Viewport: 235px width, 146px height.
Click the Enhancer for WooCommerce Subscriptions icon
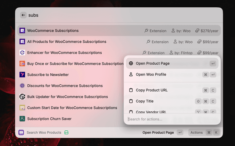click(22, 53)
